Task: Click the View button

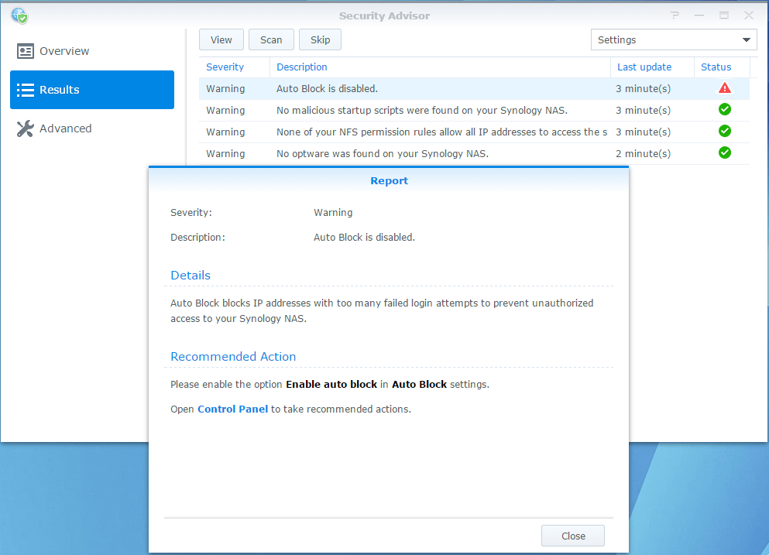Action: pyautogui.click(x=221, y=39)
